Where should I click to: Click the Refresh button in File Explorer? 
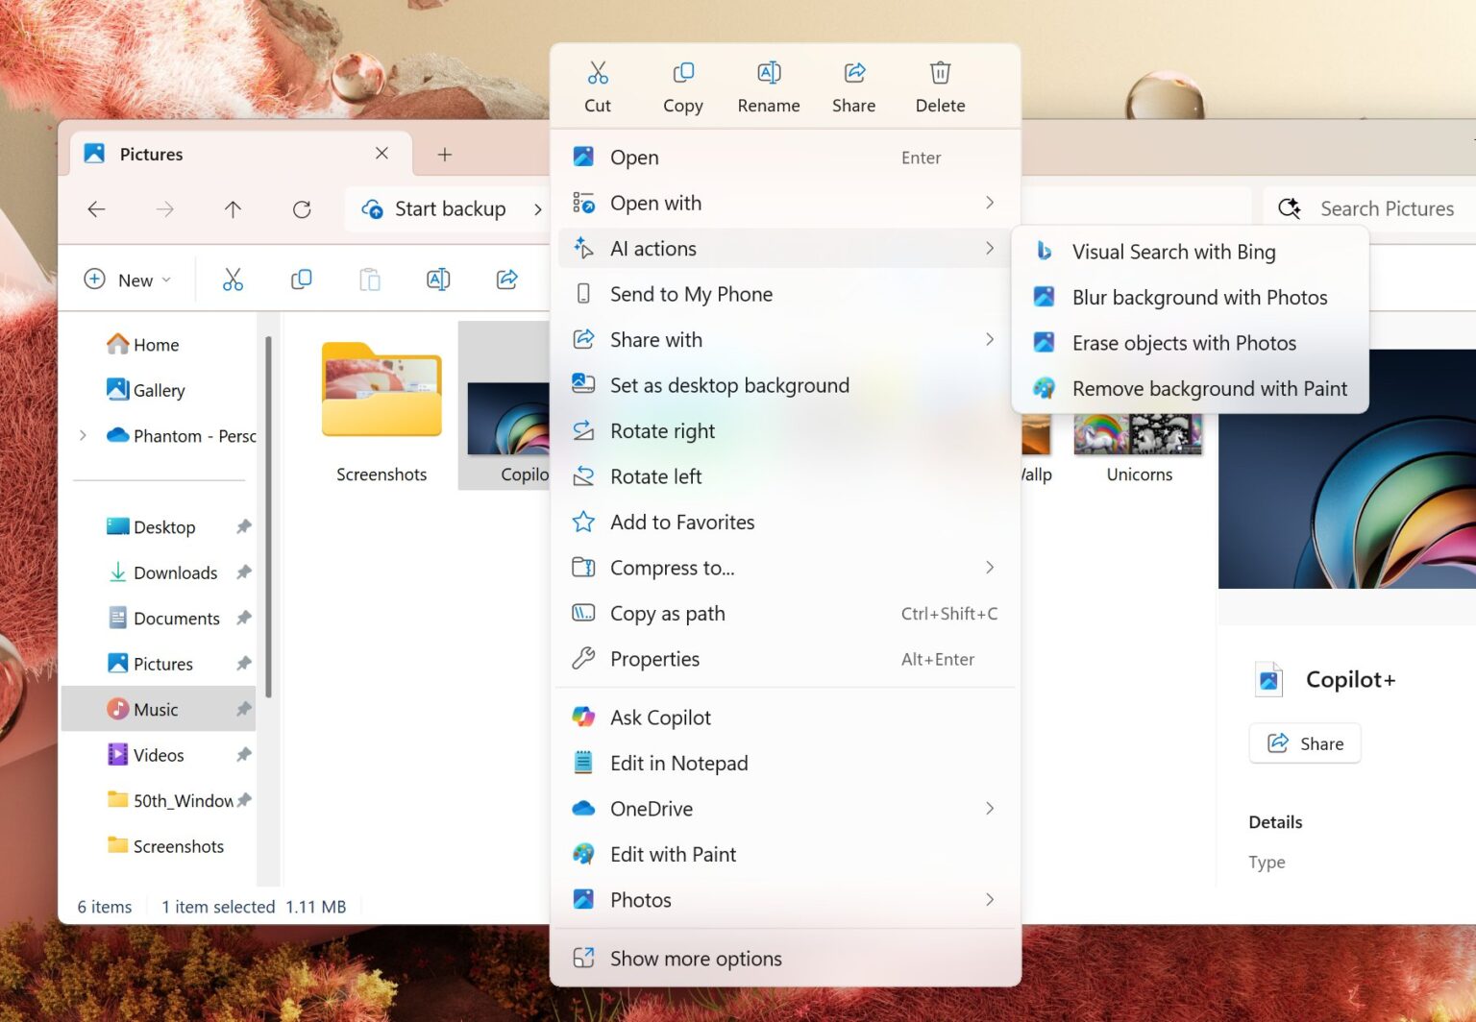click(302, 209)
